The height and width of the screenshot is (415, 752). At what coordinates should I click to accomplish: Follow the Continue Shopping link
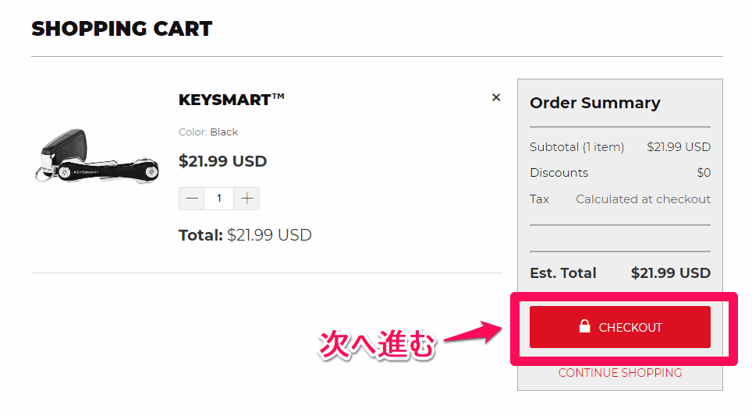620,373
